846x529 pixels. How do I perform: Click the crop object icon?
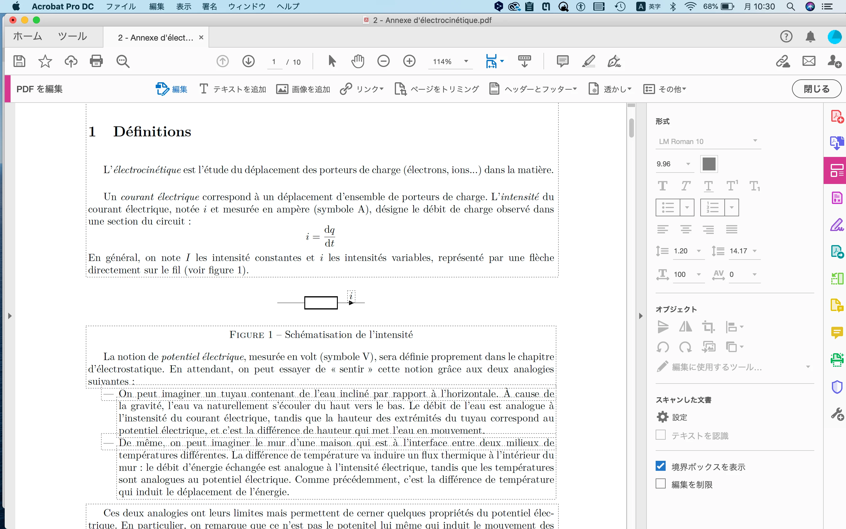708,327
